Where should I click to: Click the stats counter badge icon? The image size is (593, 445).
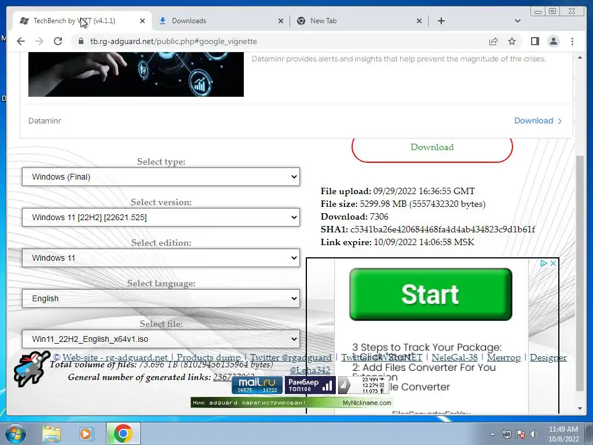(363, 385)
